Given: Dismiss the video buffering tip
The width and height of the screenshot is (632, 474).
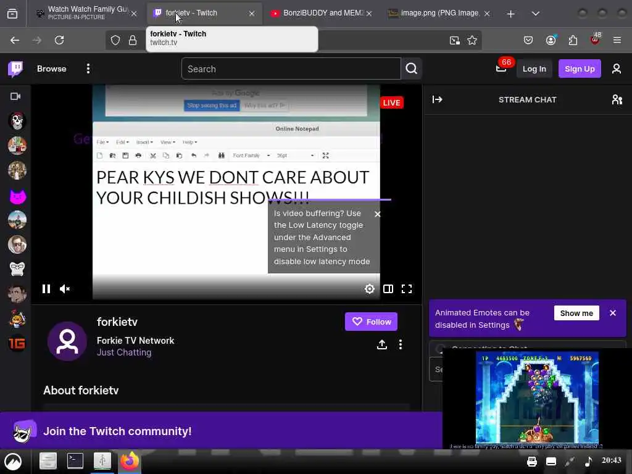Looking at the screenshot, I should [x=377, y=214].
